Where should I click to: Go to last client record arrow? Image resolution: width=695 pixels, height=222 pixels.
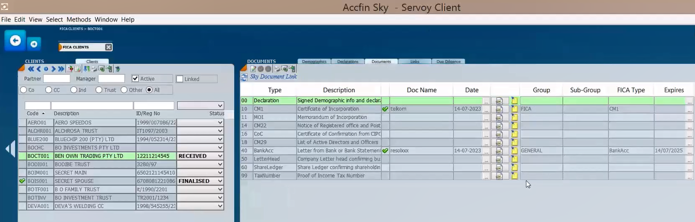tap(61, 69)
